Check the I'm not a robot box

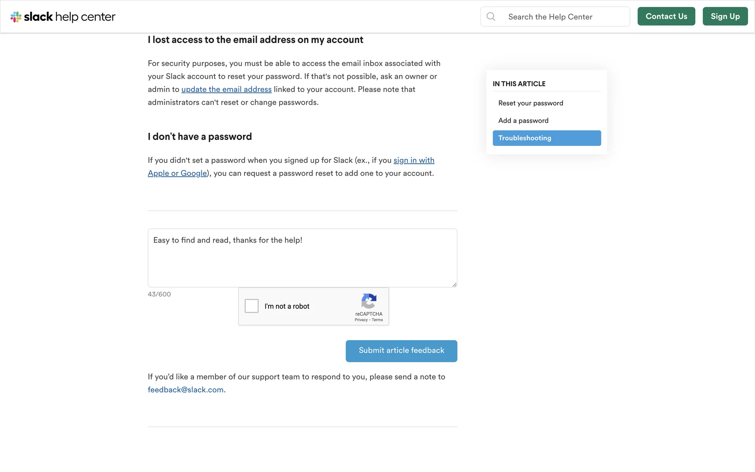252,306
